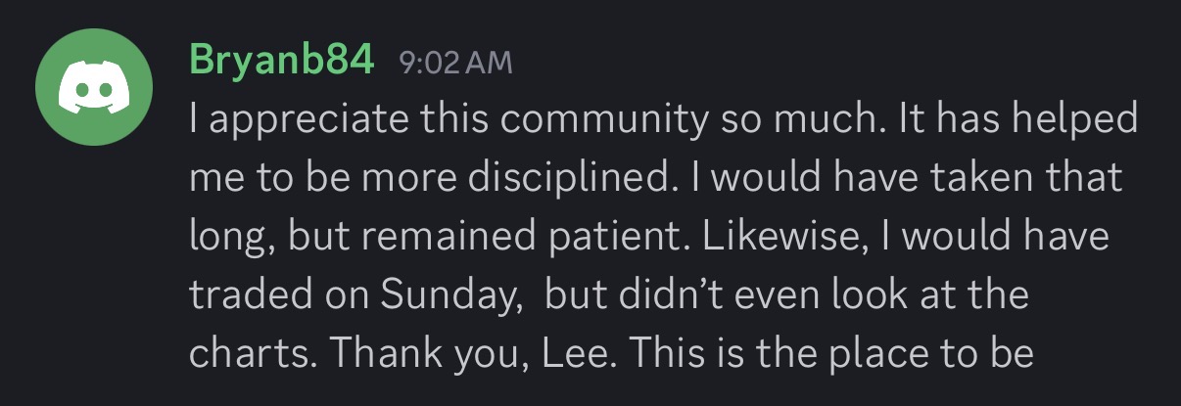Click the line beginning "me to be more disciplined"
Image resolution: width=1181 pixels, height=406 pixels.
tap(655, 179)
